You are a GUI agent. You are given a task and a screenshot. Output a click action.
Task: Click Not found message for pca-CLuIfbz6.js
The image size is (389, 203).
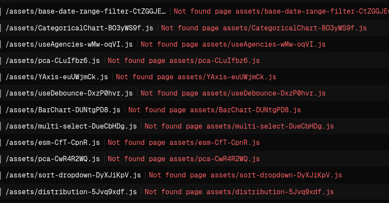184,61
